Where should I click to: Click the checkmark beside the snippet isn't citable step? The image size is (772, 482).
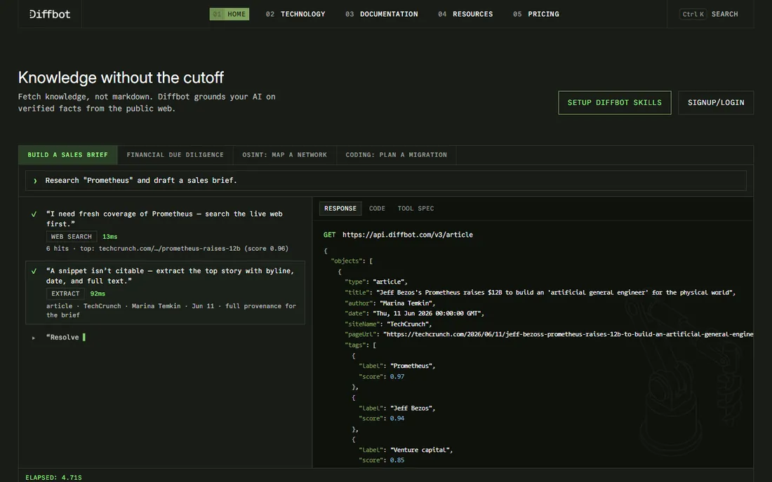click(34, 271)
